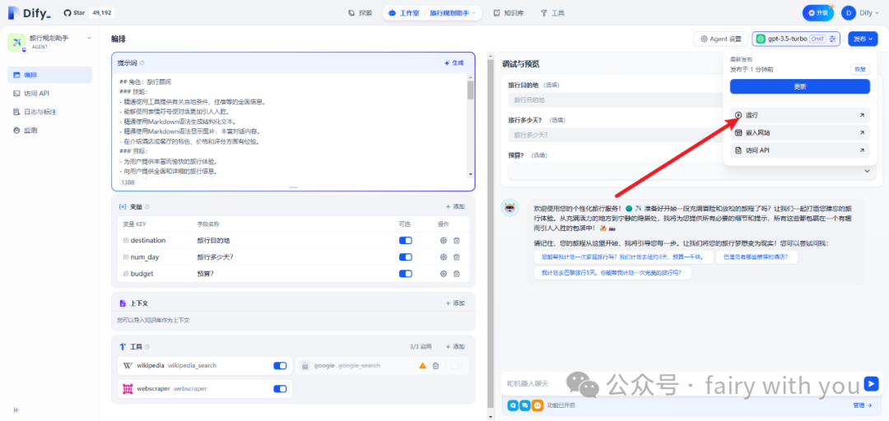Switch to the 知识库 tab
This screenshot has height=421, width=889.
tap(508, 13)
